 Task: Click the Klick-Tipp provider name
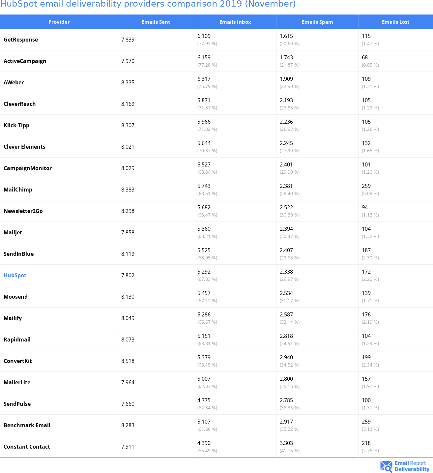pos(16,125)
